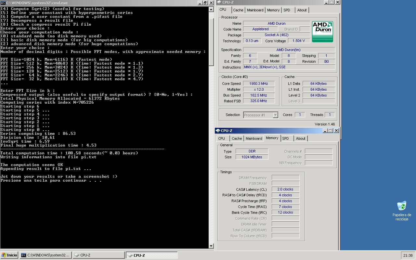Select Memory tab in top CPU-Z window
416x260 pixels.
(x=273, y=10)
